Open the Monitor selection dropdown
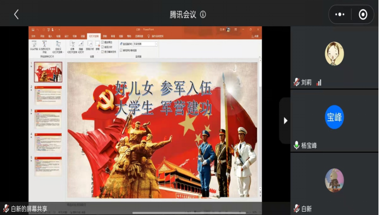379x215 pixels. (145, 44)
